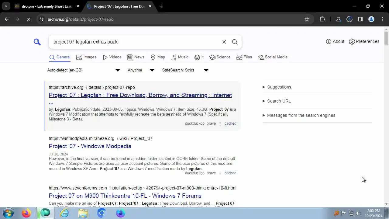Image resolution: width=389 pixels, height=219 pixels.
Task: Open Project '07 Legofan archive result
Action: pyautogui.click(x=140, y=98)
